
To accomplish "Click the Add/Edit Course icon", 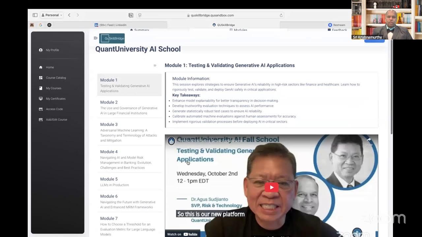I will pyautogui.click(x=41, y=119).
